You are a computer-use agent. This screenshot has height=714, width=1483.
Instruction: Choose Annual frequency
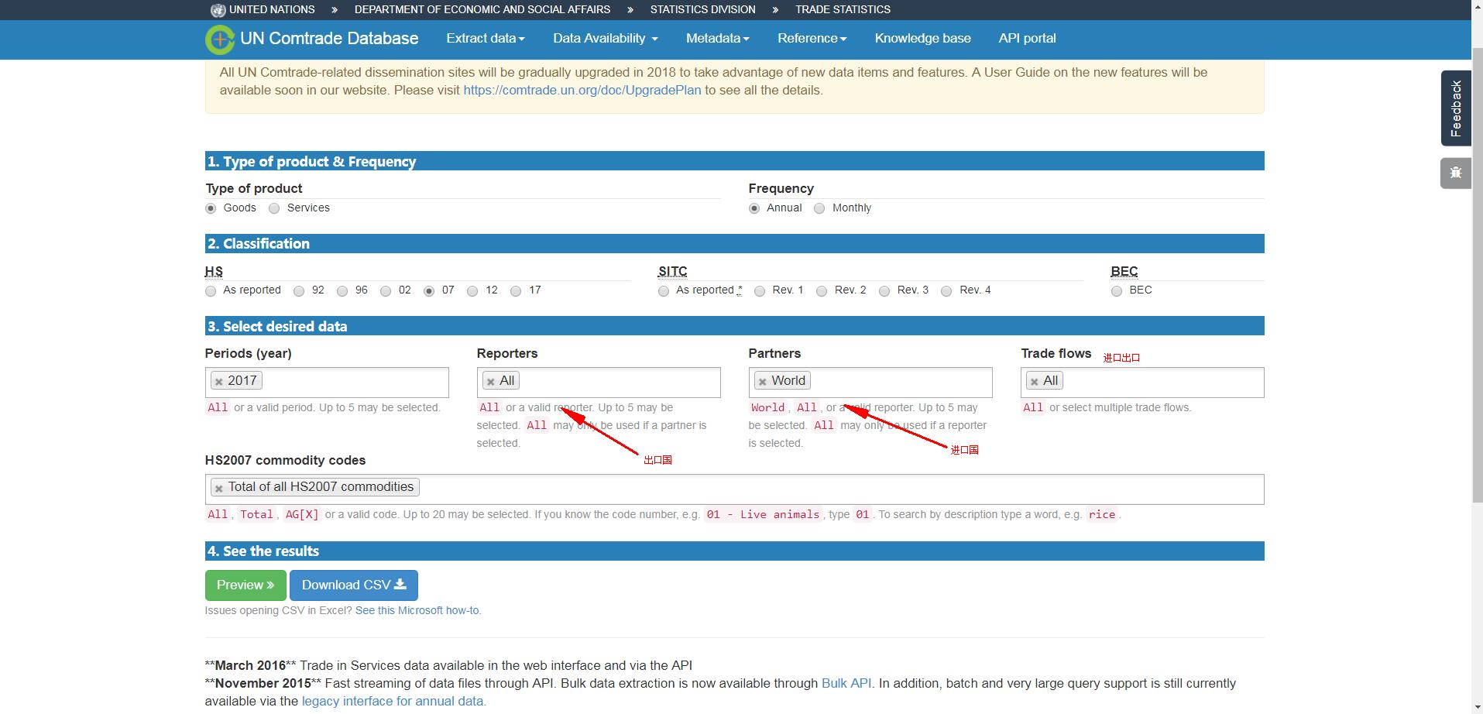coord(754,208)
